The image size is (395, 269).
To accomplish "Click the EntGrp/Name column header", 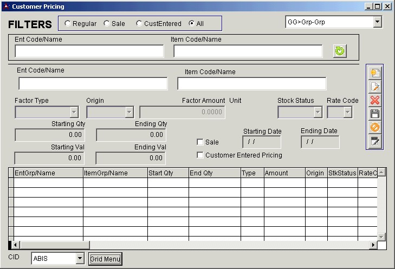I will [x=48, y=173].
